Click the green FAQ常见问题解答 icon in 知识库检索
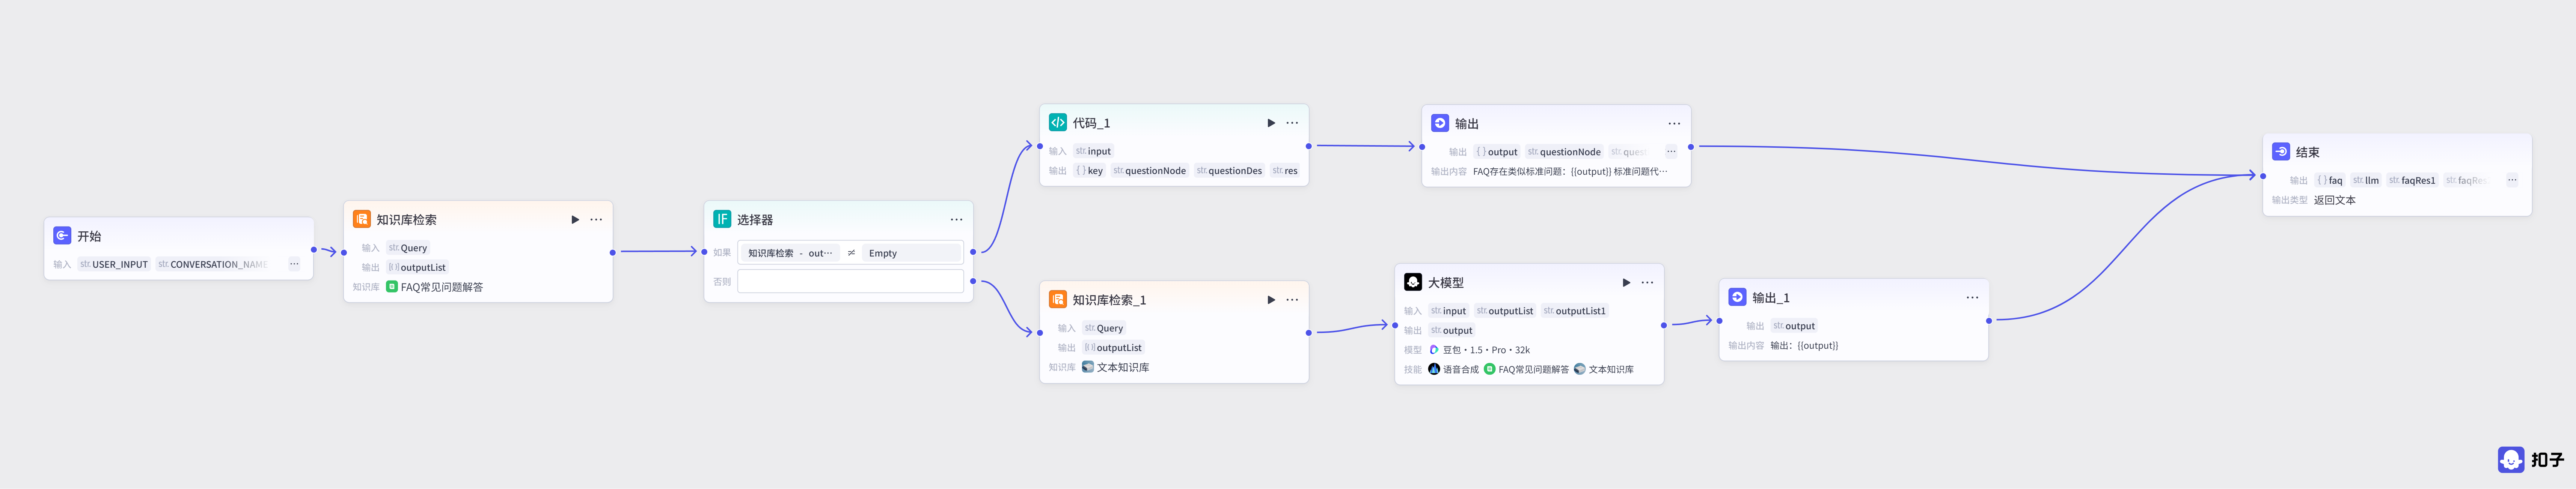Viewport: 2576px width, 489px height. tap(392, 286)
